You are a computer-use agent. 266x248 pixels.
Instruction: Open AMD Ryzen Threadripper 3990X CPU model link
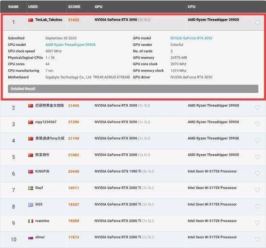click(x=71, y=45)
